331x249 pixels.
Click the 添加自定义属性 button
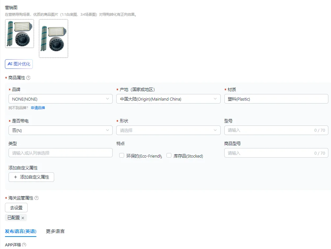(x=31, y=177)
